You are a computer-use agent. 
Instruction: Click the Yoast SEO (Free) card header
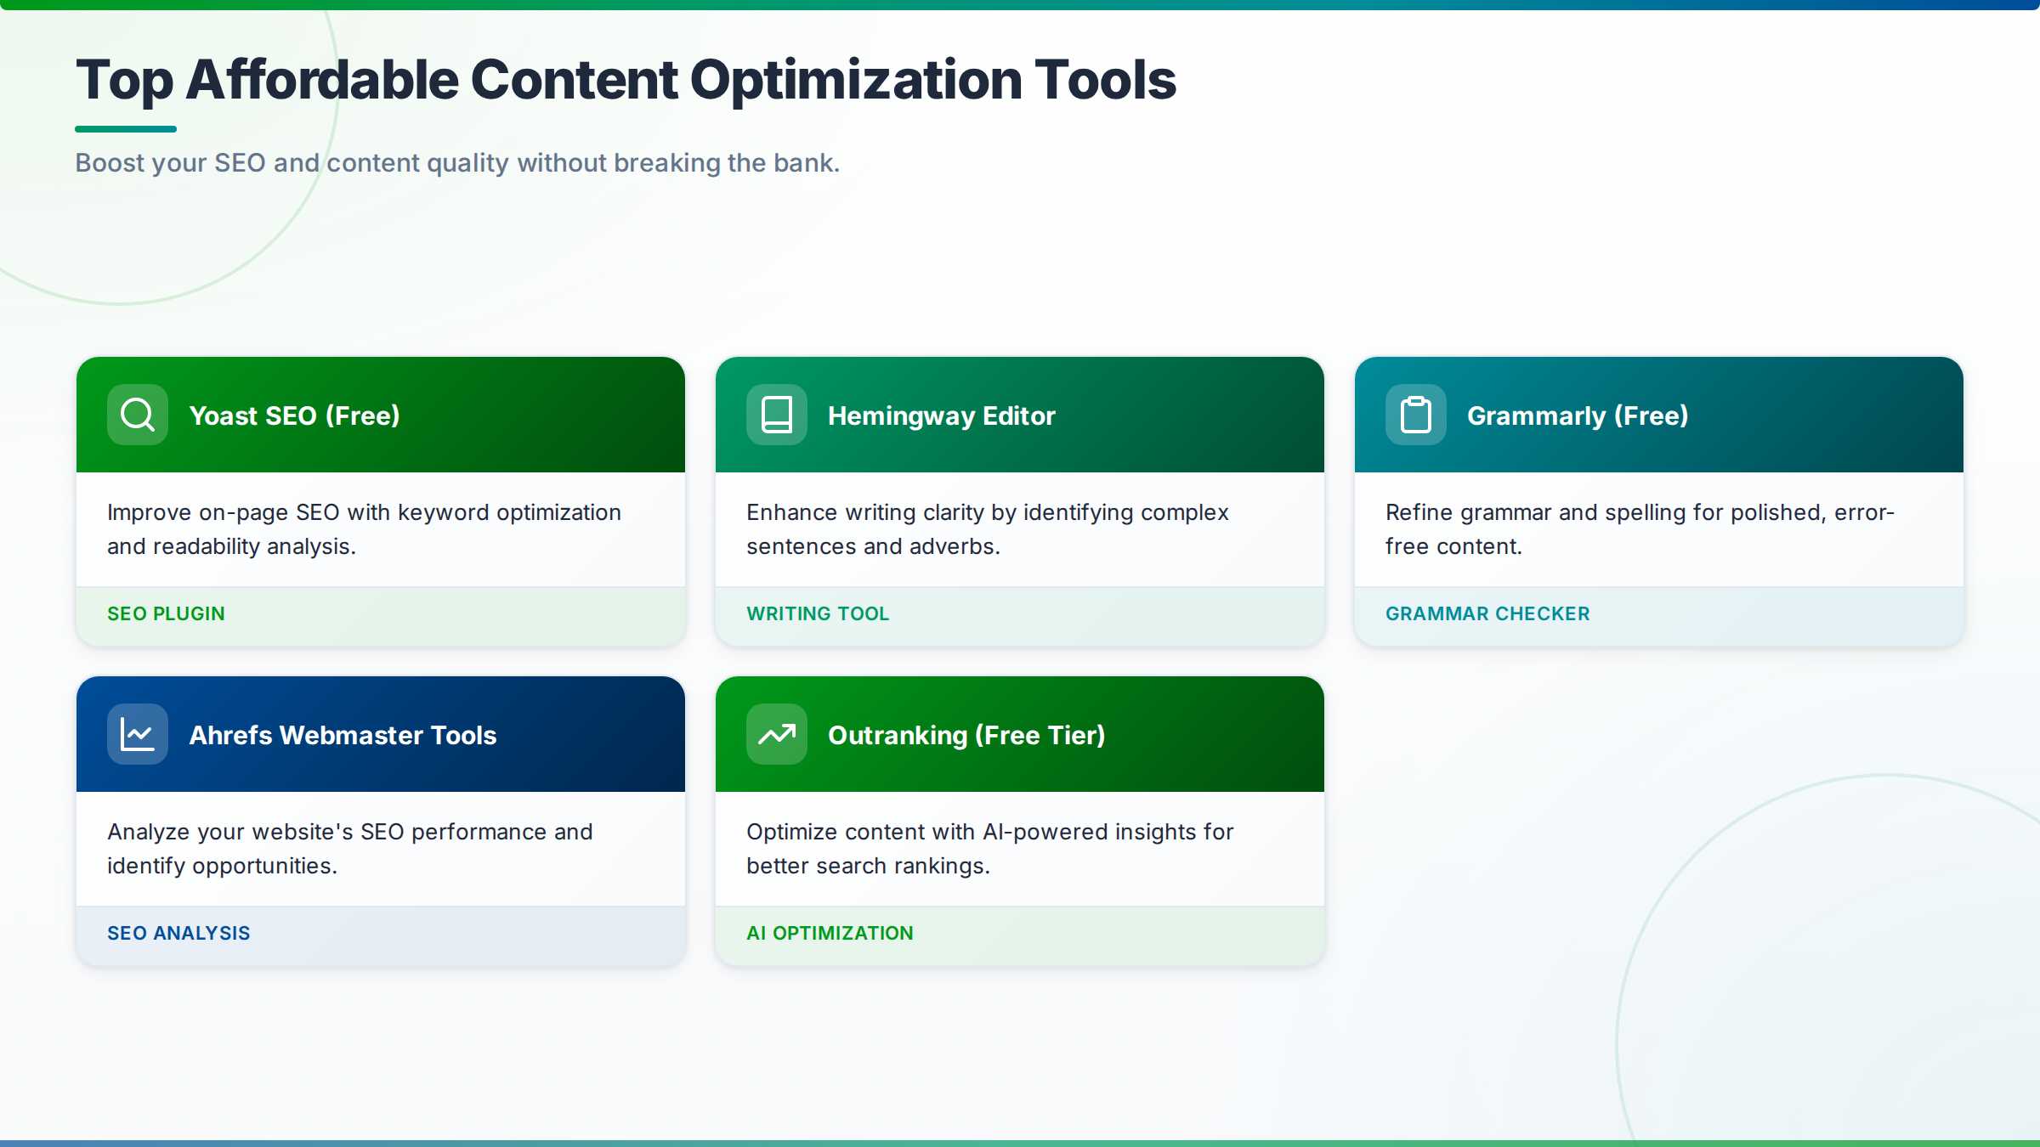[380, 414]
